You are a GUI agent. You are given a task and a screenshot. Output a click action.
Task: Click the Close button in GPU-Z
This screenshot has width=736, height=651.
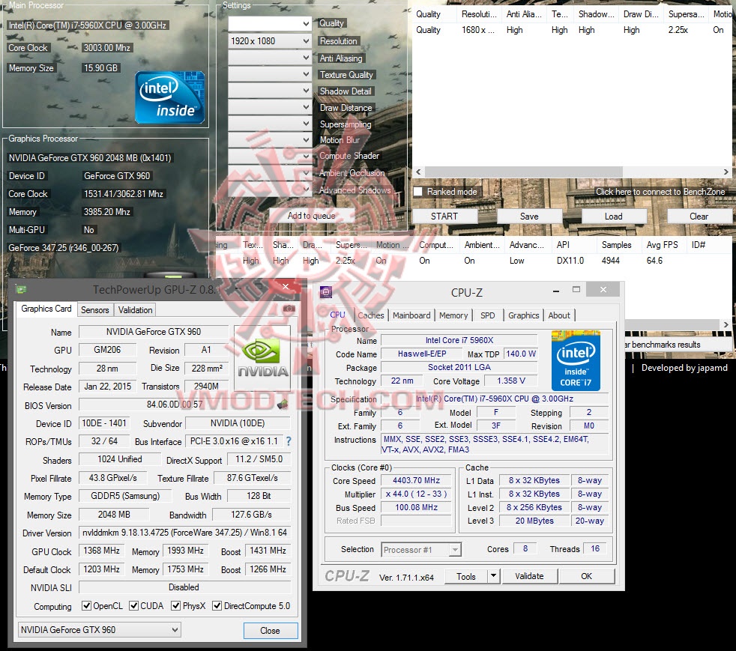tap(271, 630)
